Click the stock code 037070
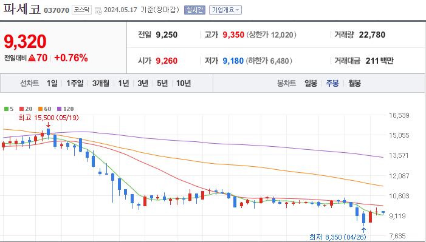426x242 pixels. [57, 10]
